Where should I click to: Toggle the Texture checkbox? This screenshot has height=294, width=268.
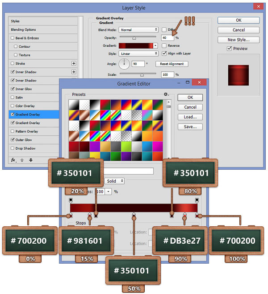(16, 55)
